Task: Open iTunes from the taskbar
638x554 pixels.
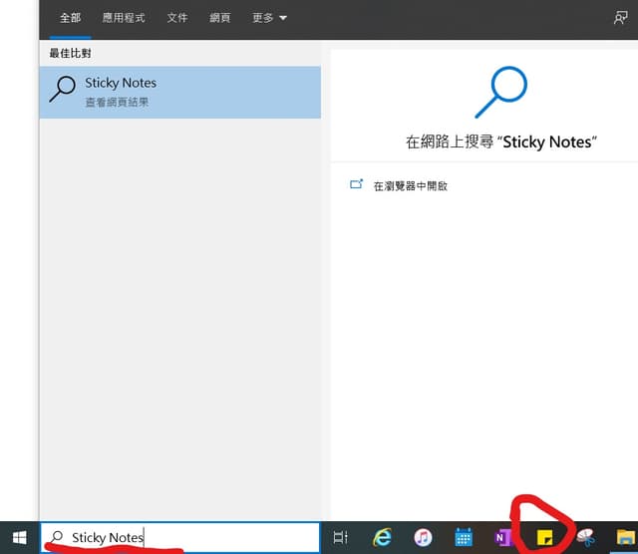Action: (423, 538)
